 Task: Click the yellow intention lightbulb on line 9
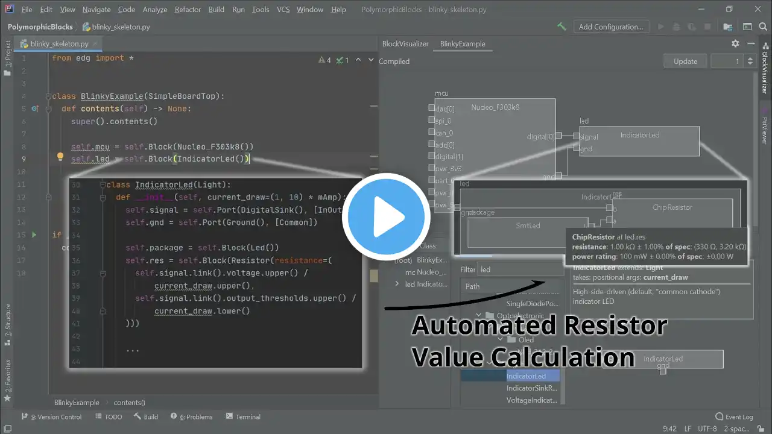click(60, 157)
